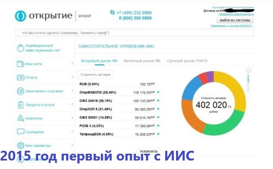Viewport: 273px width, 169px height.
Task: Click the 118 178,50 value
Action: tap(144, 93)
